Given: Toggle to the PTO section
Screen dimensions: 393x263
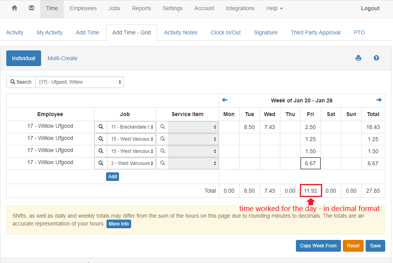Looking at the screenshot, I should (x=359, y=32).
